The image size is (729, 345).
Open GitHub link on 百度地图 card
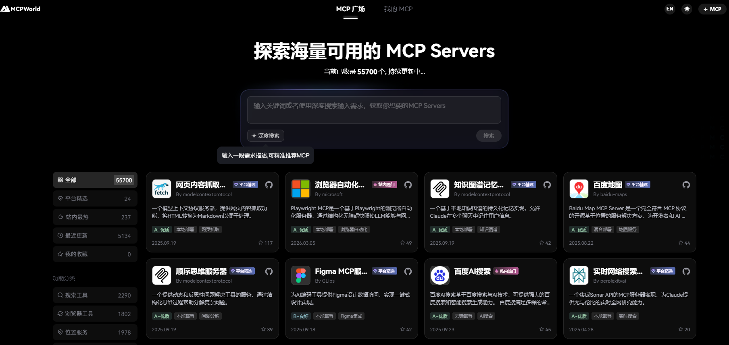tap(686, 185)
